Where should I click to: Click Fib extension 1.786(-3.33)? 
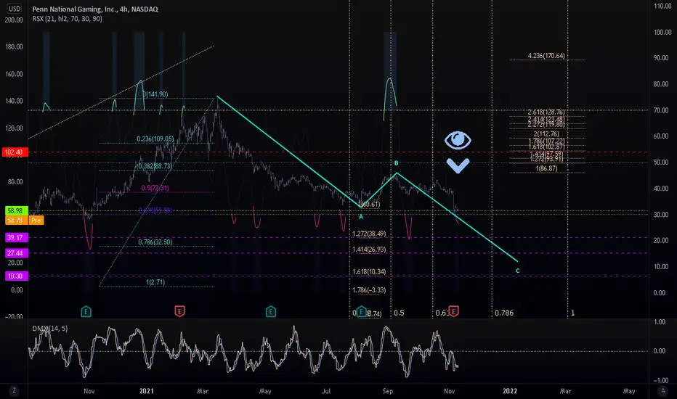coord(369,290)
